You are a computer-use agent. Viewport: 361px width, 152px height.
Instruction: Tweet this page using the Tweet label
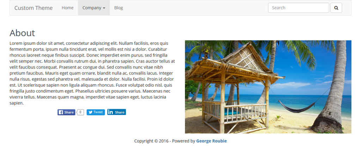click(98, 112)
